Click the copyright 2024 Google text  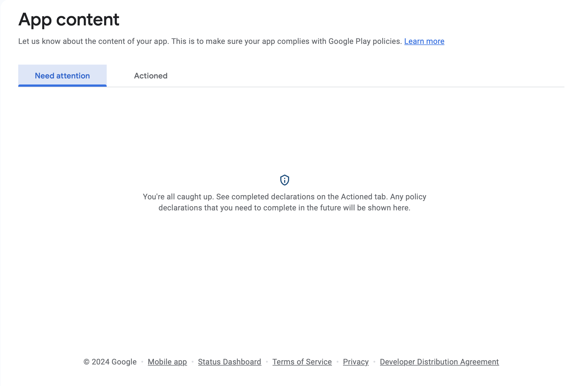click(x=110, y=362)
